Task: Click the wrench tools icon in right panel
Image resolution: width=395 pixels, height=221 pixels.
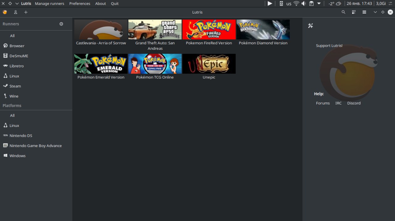Action: click(310, 26)
